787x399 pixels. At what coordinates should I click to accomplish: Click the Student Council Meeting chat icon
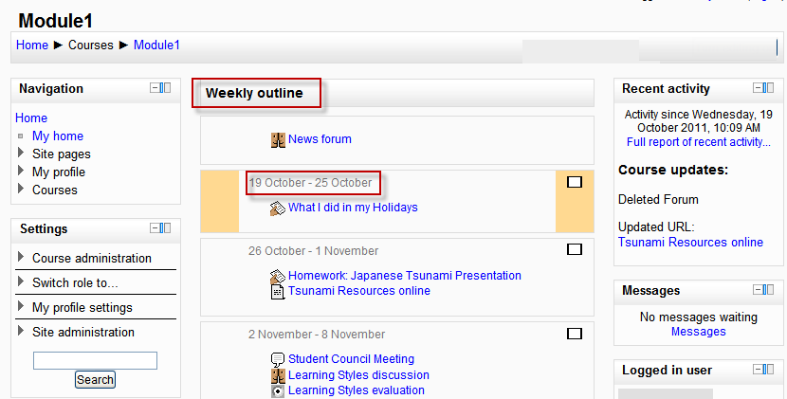coord(278,359)
